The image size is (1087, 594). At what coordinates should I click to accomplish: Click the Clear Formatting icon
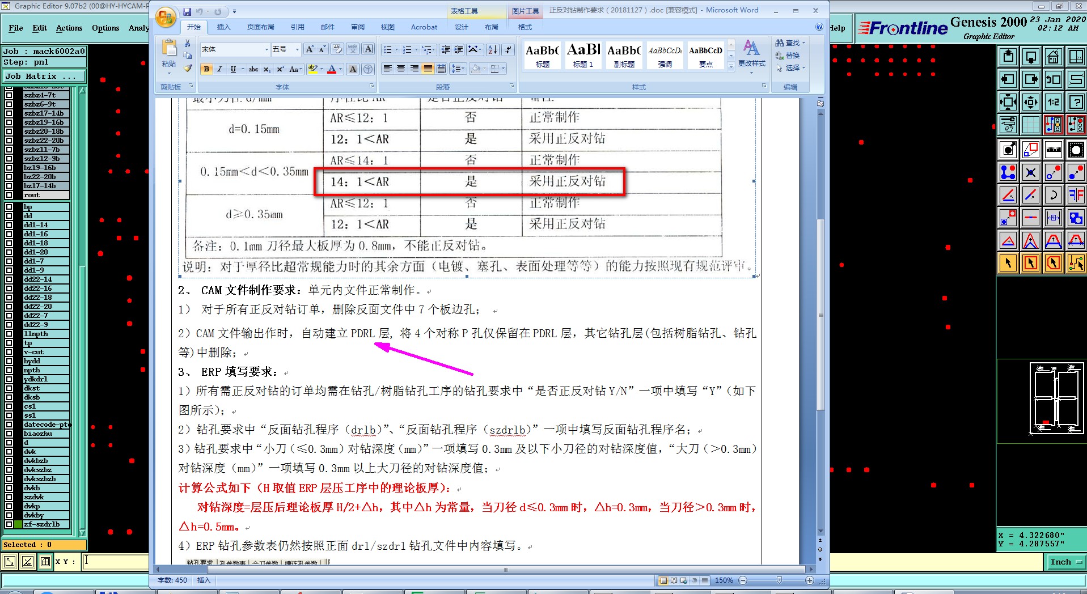tap(337, 49)
